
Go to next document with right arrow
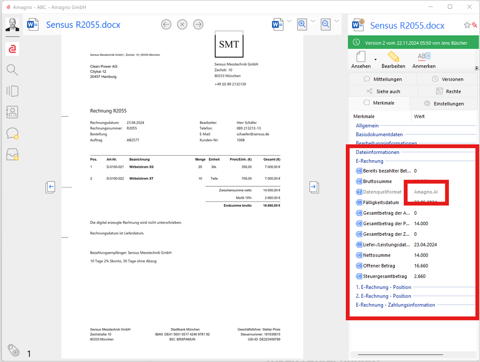click(198, 25)
